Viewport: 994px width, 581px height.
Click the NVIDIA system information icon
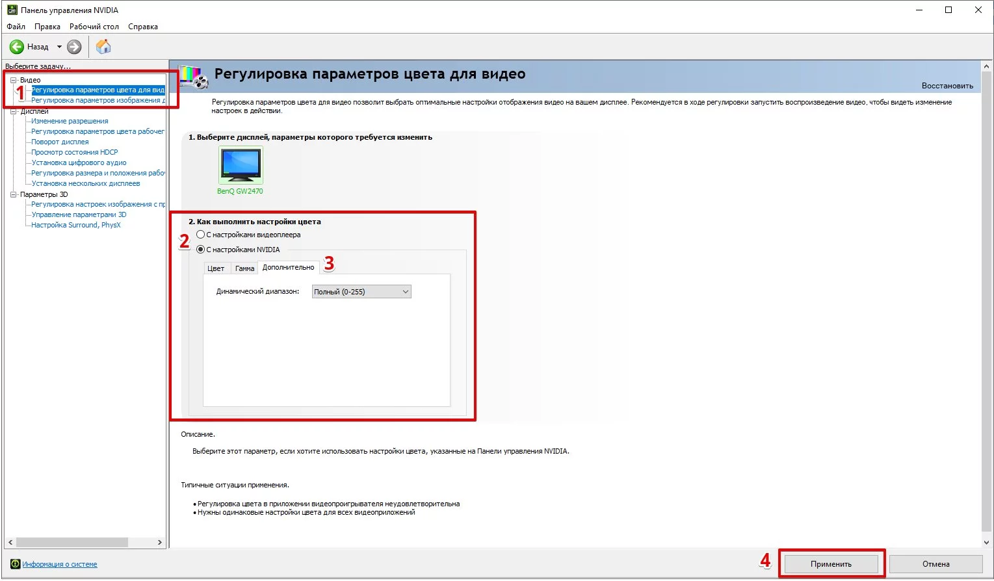(x=15, y=564)
